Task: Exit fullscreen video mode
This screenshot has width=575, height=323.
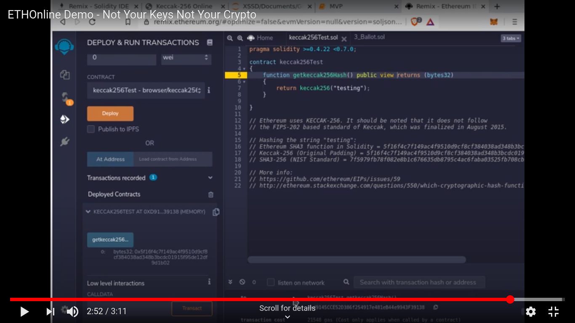Action: (x=554, y=312)
